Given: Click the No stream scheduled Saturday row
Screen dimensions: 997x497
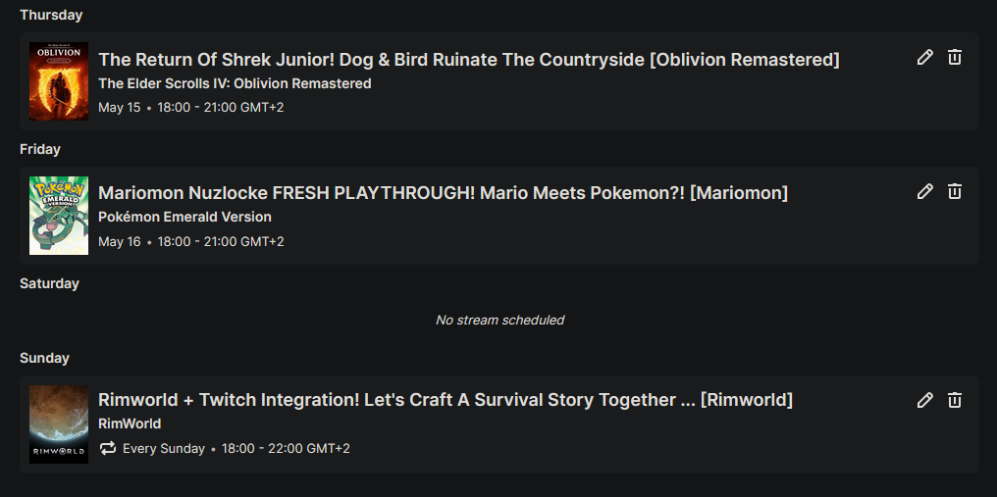Looking at the screenshot, I should 499,320.
